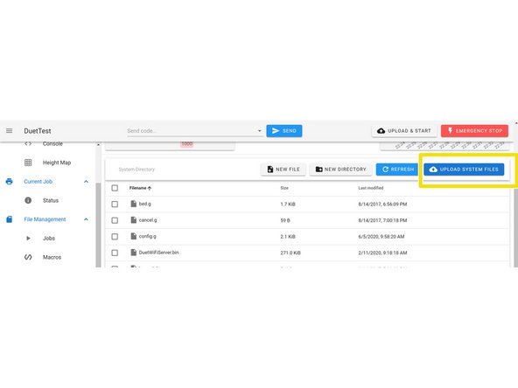Tick the DuetWiFiServer.bin row checkbox
This screenshot has width=518, height=388.
[x=115, y=253]
